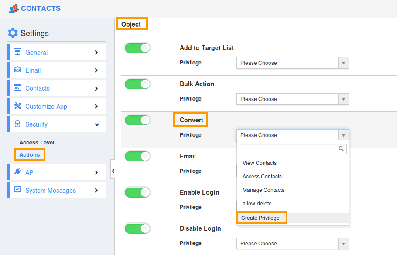
Task: Turn off the Bulk Action switch
Action: point(138,84)
